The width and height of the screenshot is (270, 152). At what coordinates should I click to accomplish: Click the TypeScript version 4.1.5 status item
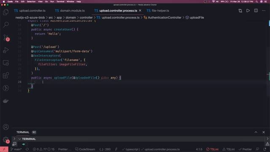coord(199,149)
